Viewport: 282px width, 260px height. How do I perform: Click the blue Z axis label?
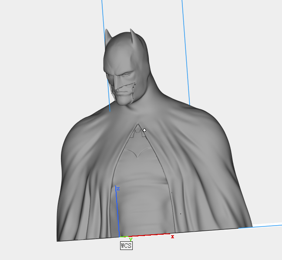[118, 189]
